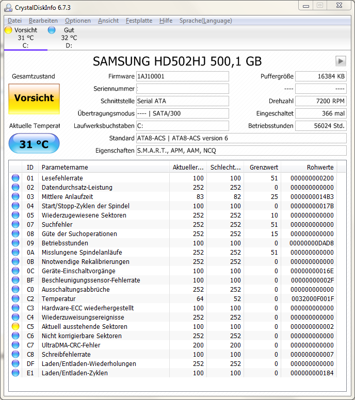Viewport: 355px width, 400px height.
Task: Open the Bearbeiten menu
Action: [x=43, y=21]
